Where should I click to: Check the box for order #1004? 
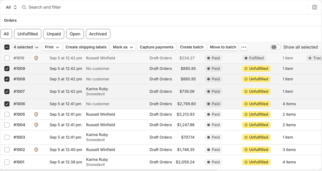(x=7, y=125)
